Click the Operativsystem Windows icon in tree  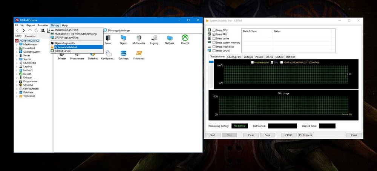click(21, 52)
